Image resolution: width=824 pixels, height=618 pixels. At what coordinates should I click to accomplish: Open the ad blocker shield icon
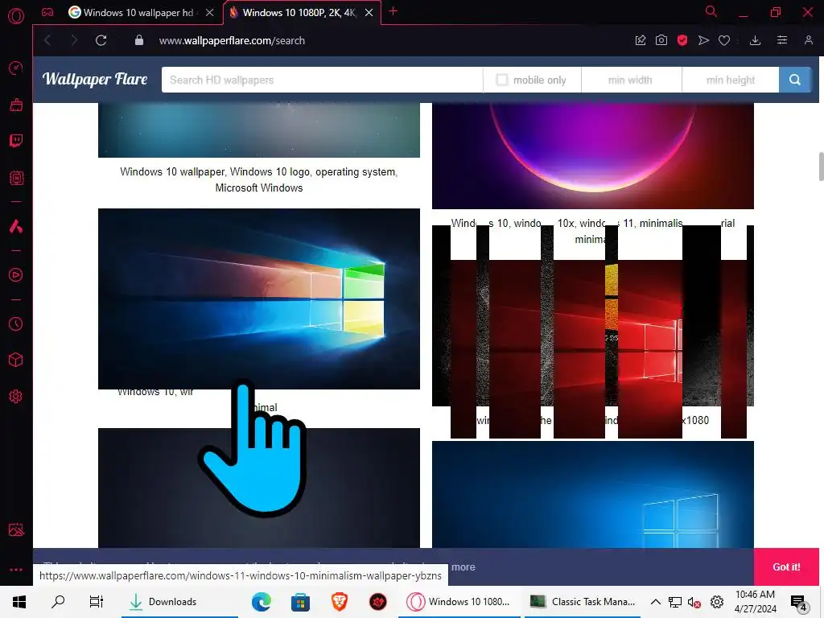click(682, 40)
